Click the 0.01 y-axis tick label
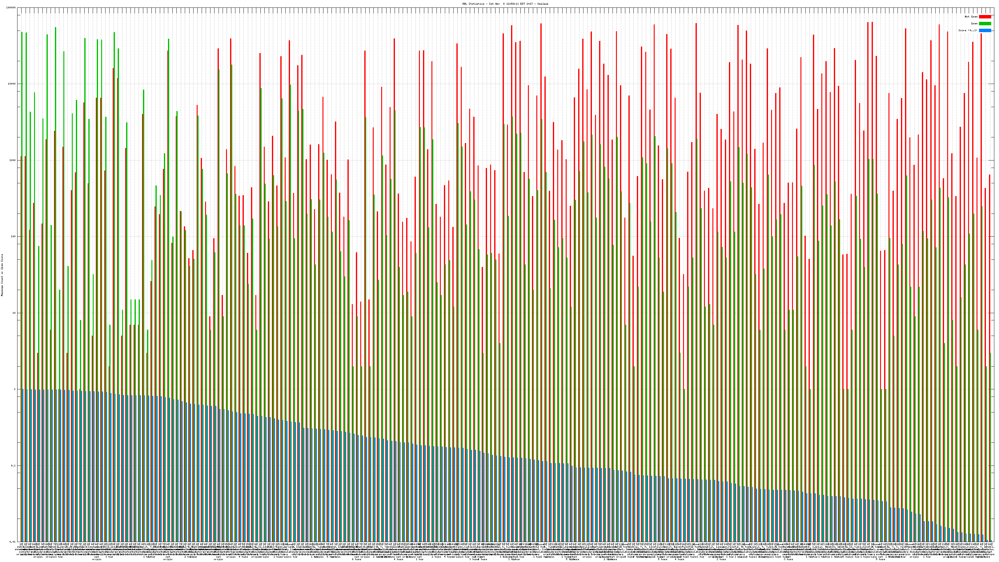This screenshot has width=999, height=562. tap(13, 542)
